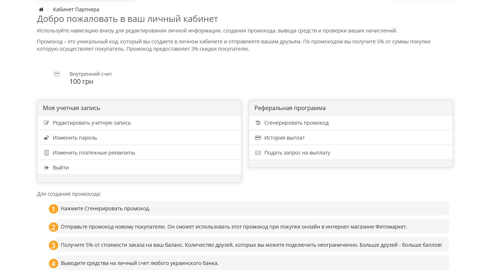The width and height of the screenshot is (492, 273).
Task: Click step text Выводите средства на личный счет
Action: tap(139, 263)
